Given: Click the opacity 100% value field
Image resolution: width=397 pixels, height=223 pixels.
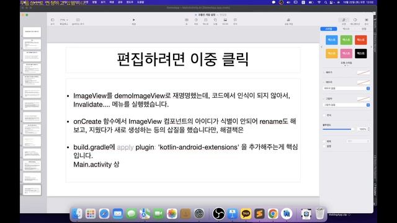Looking at the screenshot, I should coord(362,129).
